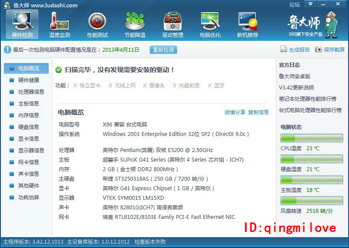Share via 微博分享 link

[x=235, y=112]
